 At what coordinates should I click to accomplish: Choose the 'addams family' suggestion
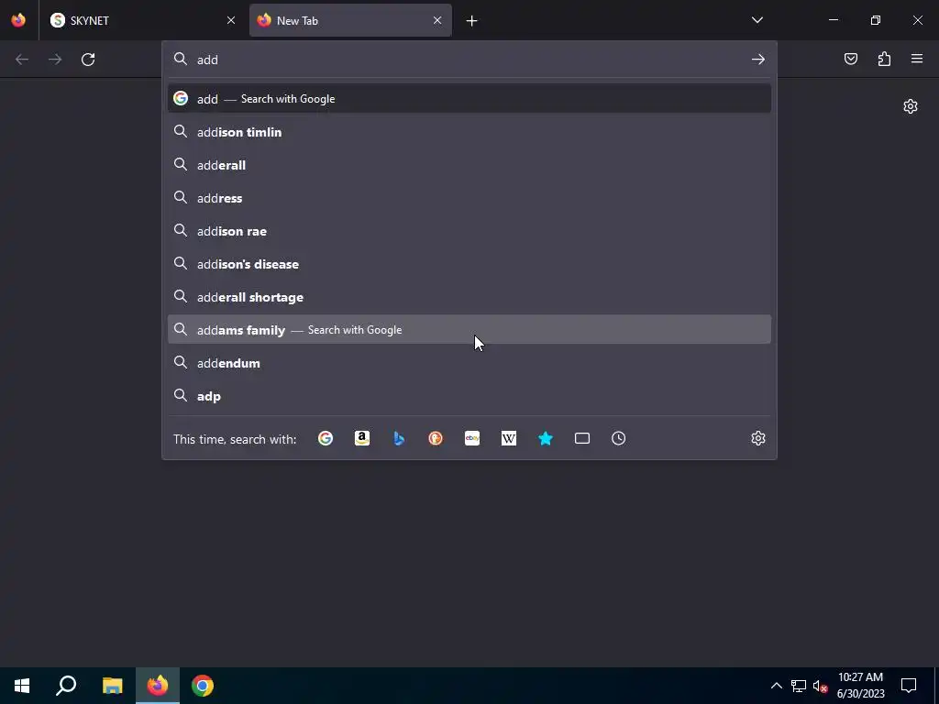[469, 330]
